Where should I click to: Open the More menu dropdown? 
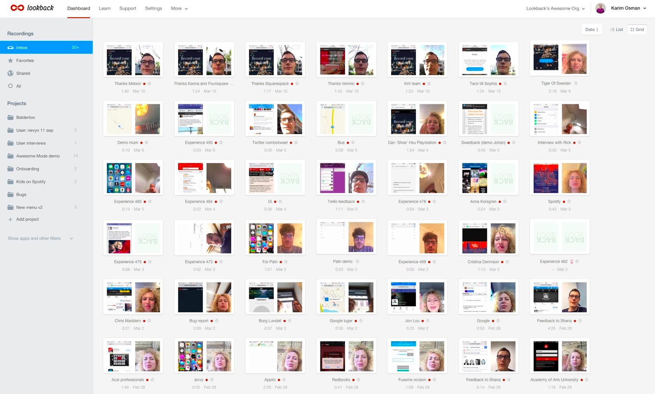click(179, 8)
